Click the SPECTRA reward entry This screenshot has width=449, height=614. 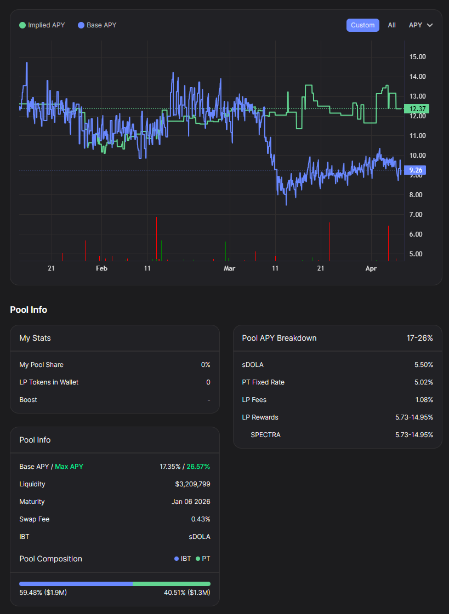pyautogui.click(x=265, y=435)
